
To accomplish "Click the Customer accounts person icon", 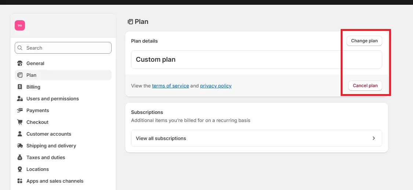I will click(x=20, y=134).
